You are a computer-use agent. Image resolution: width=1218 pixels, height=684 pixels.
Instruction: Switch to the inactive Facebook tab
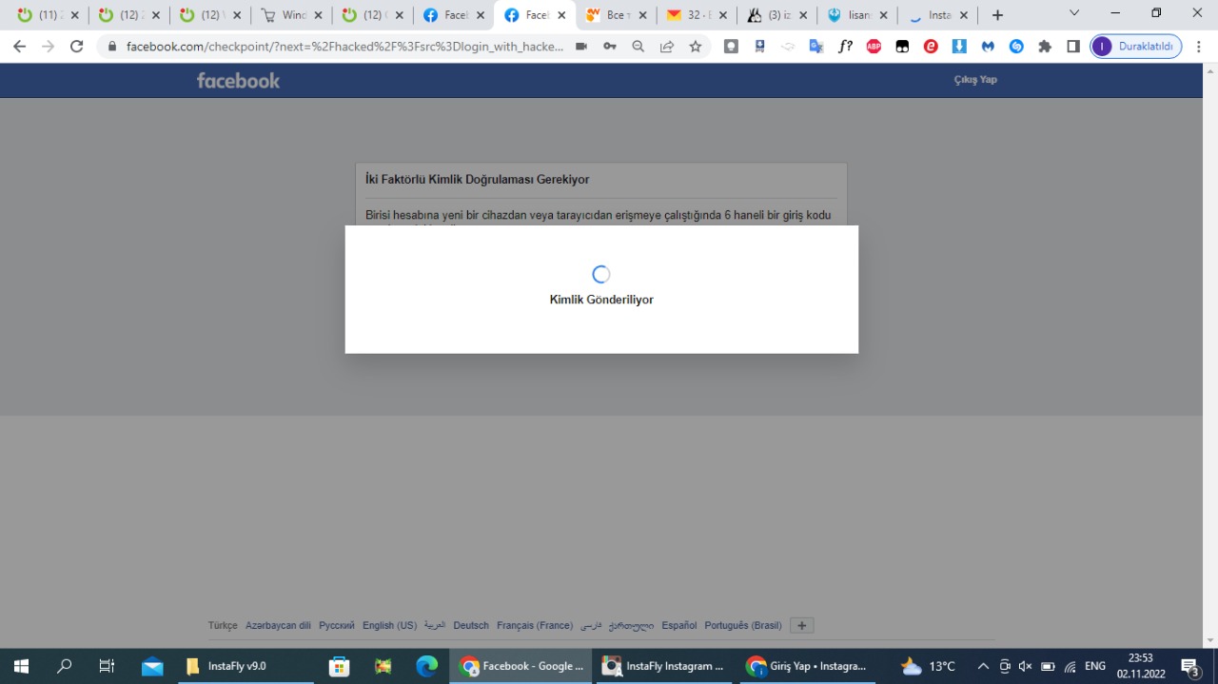click(x=454, y=15)
